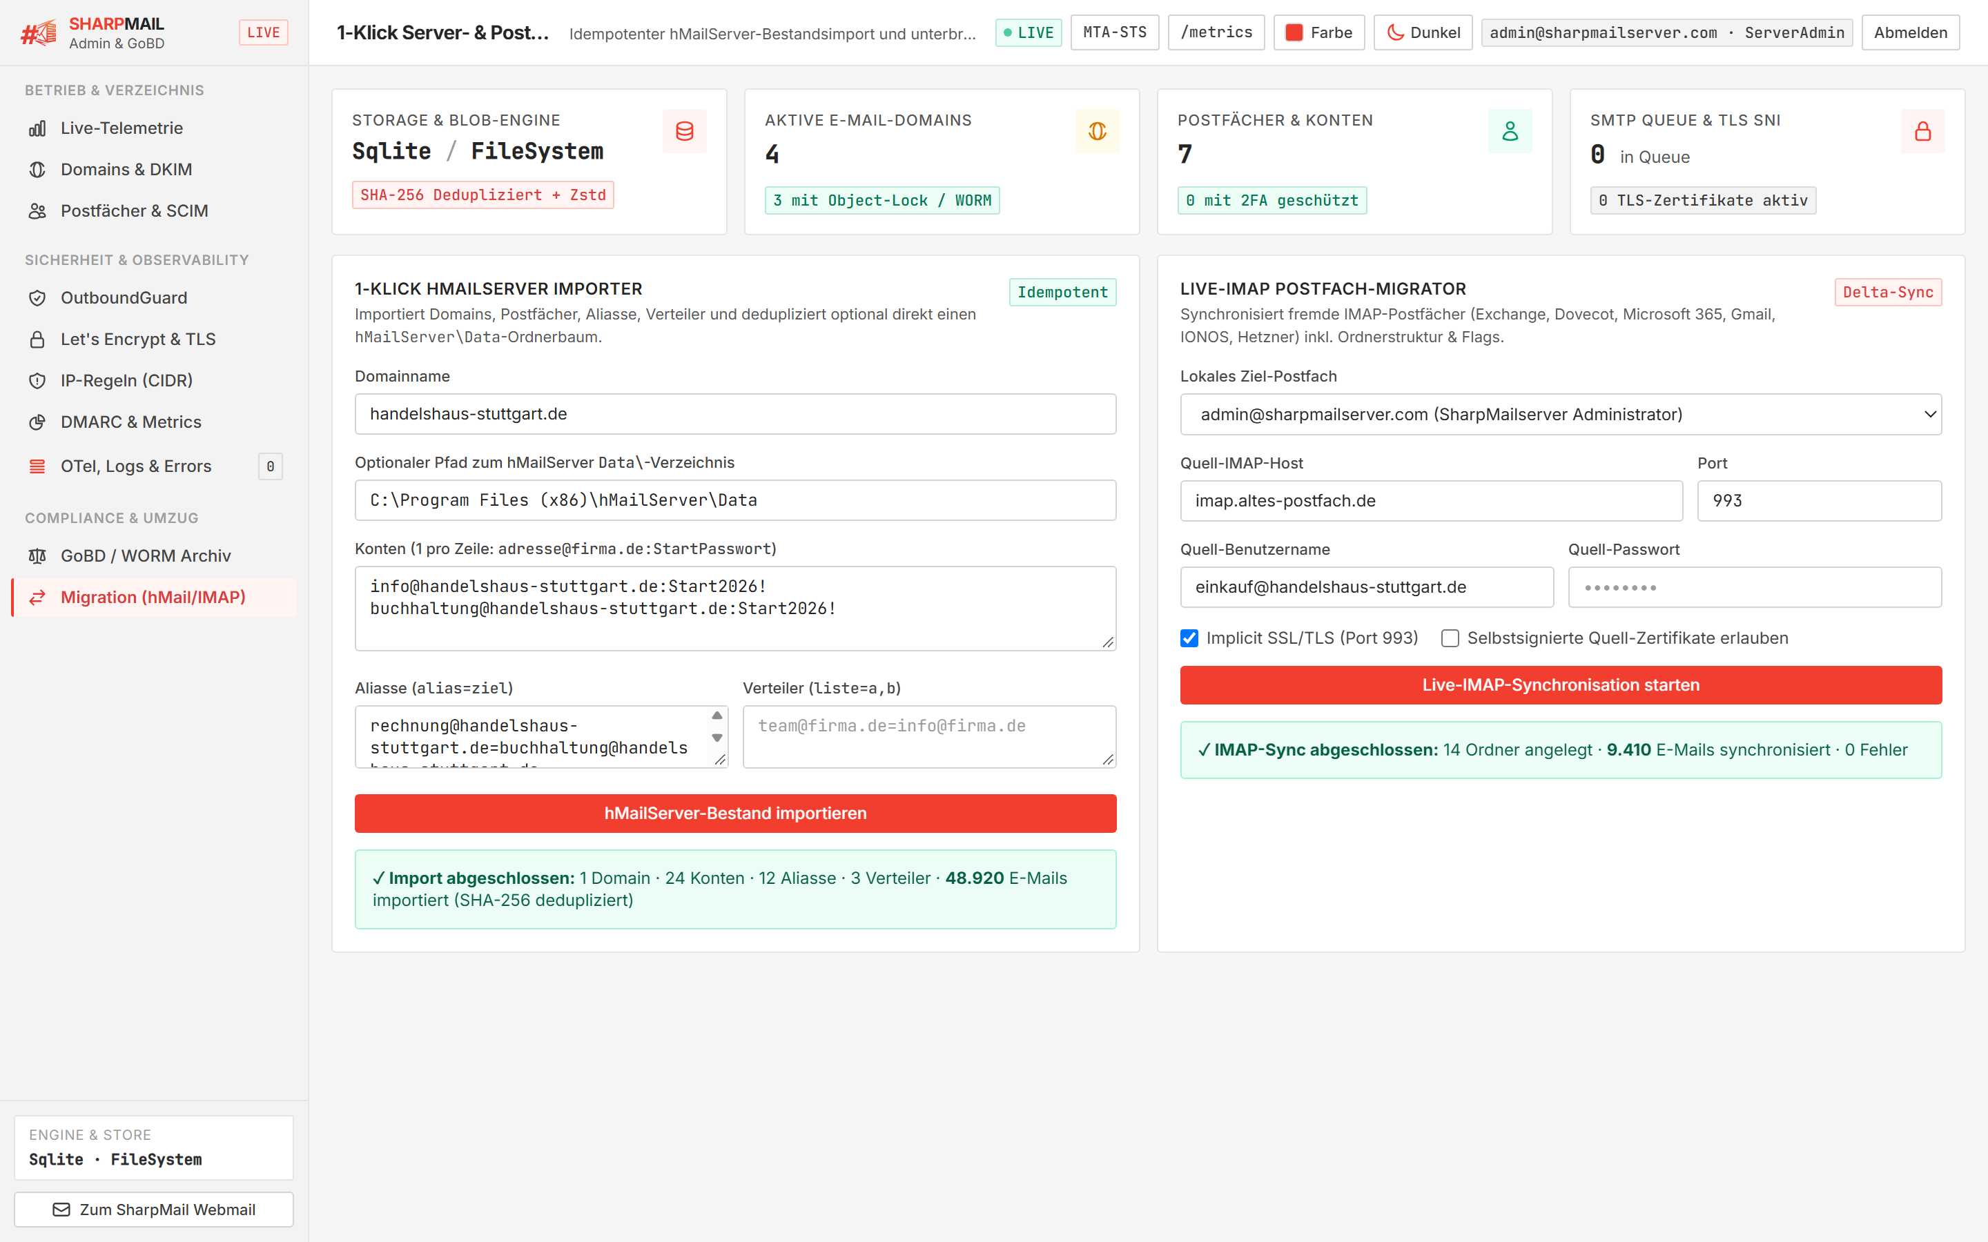Click the OTel, Logs & Errors list icon

tap(37, 466)
